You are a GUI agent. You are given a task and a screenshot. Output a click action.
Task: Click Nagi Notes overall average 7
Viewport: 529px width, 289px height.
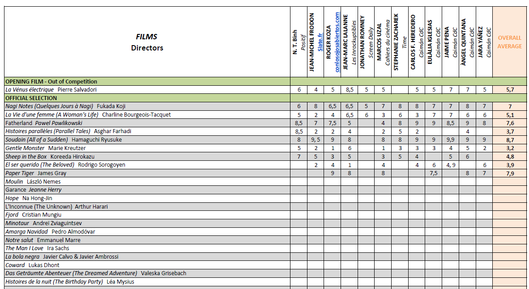[x=509, y=106]
